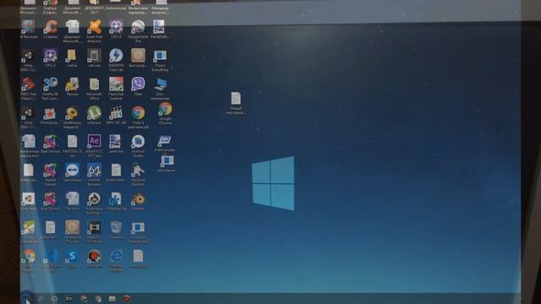Select the Unity в действии.pdf file

pyautogui.click(x=138, y=117)
